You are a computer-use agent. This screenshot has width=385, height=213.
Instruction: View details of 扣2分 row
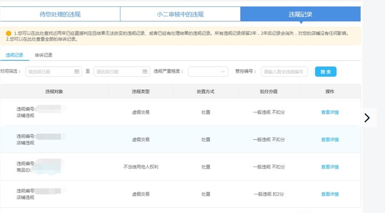(330, 194)
